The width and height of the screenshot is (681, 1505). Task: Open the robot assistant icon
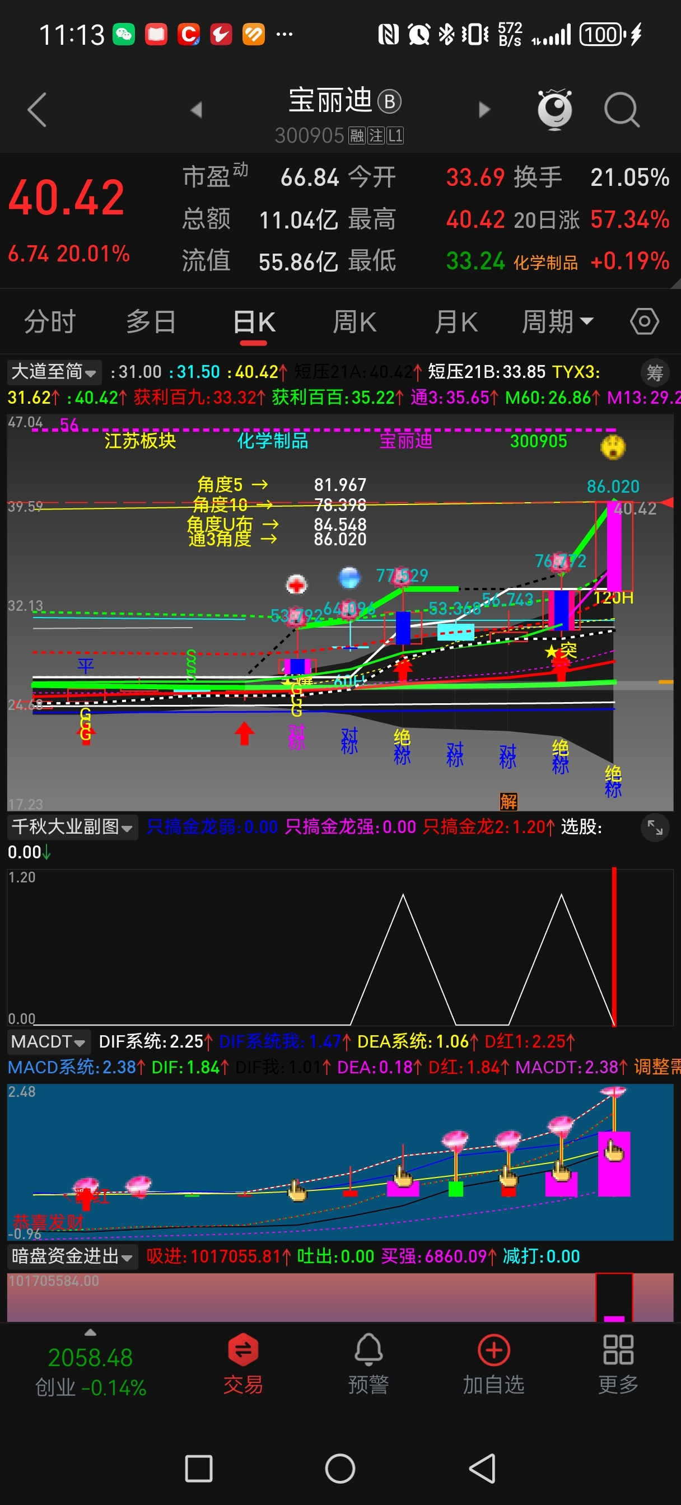[x=554, y=109]
